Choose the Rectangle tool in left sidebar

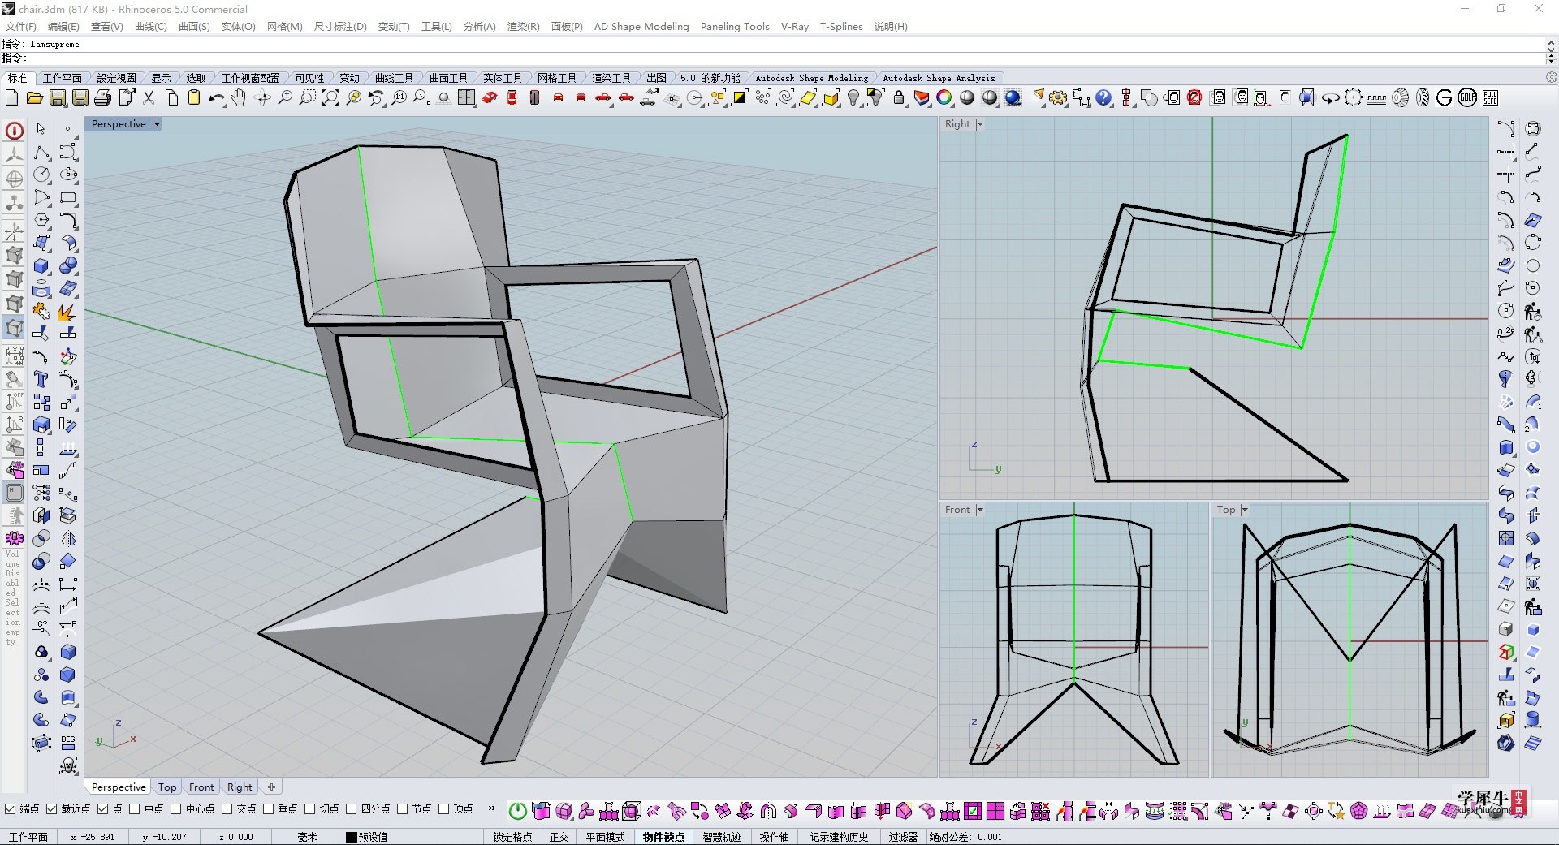coord(68,197)
